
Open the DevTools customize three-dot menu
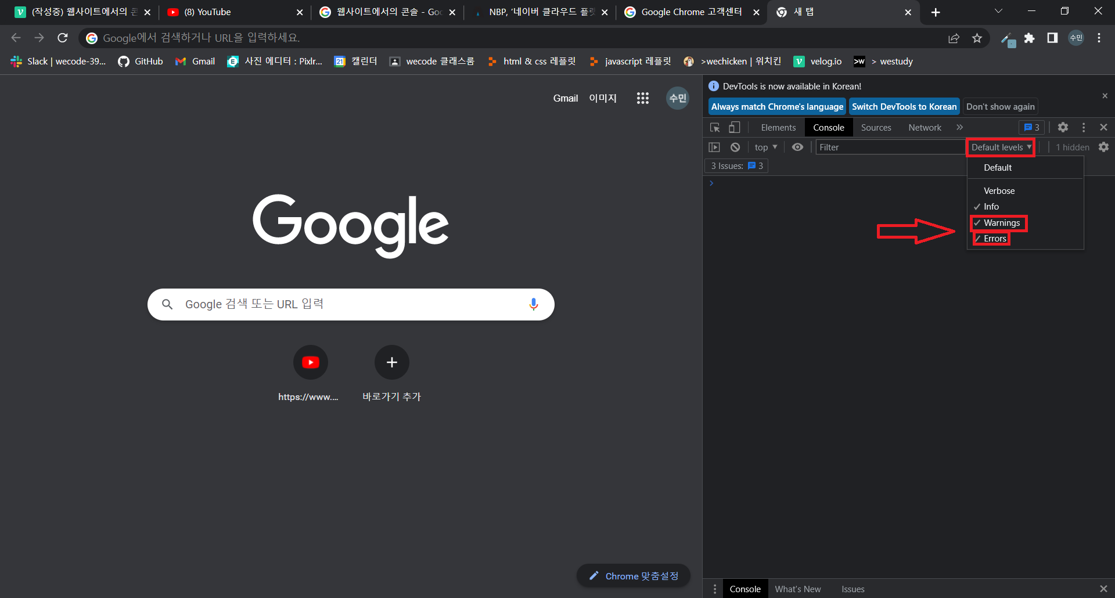(1084, 127)
